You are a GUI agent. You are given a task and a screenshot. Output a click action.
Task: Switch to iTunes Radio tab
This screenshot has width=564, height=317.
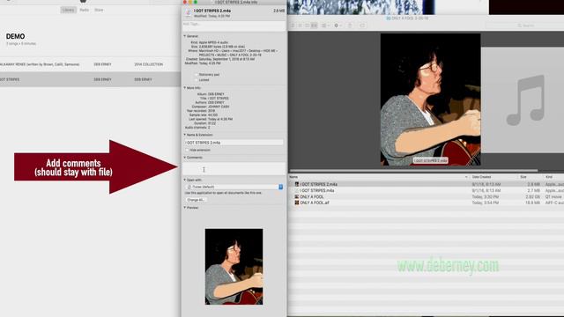pyautogui.click(x=85, y=10)
